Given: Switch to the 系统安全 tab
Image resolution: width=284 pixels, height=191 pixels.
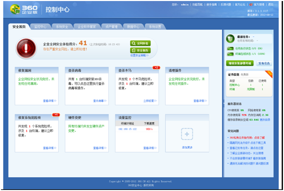Looking at the screenshot, I should tap(62, 27).
